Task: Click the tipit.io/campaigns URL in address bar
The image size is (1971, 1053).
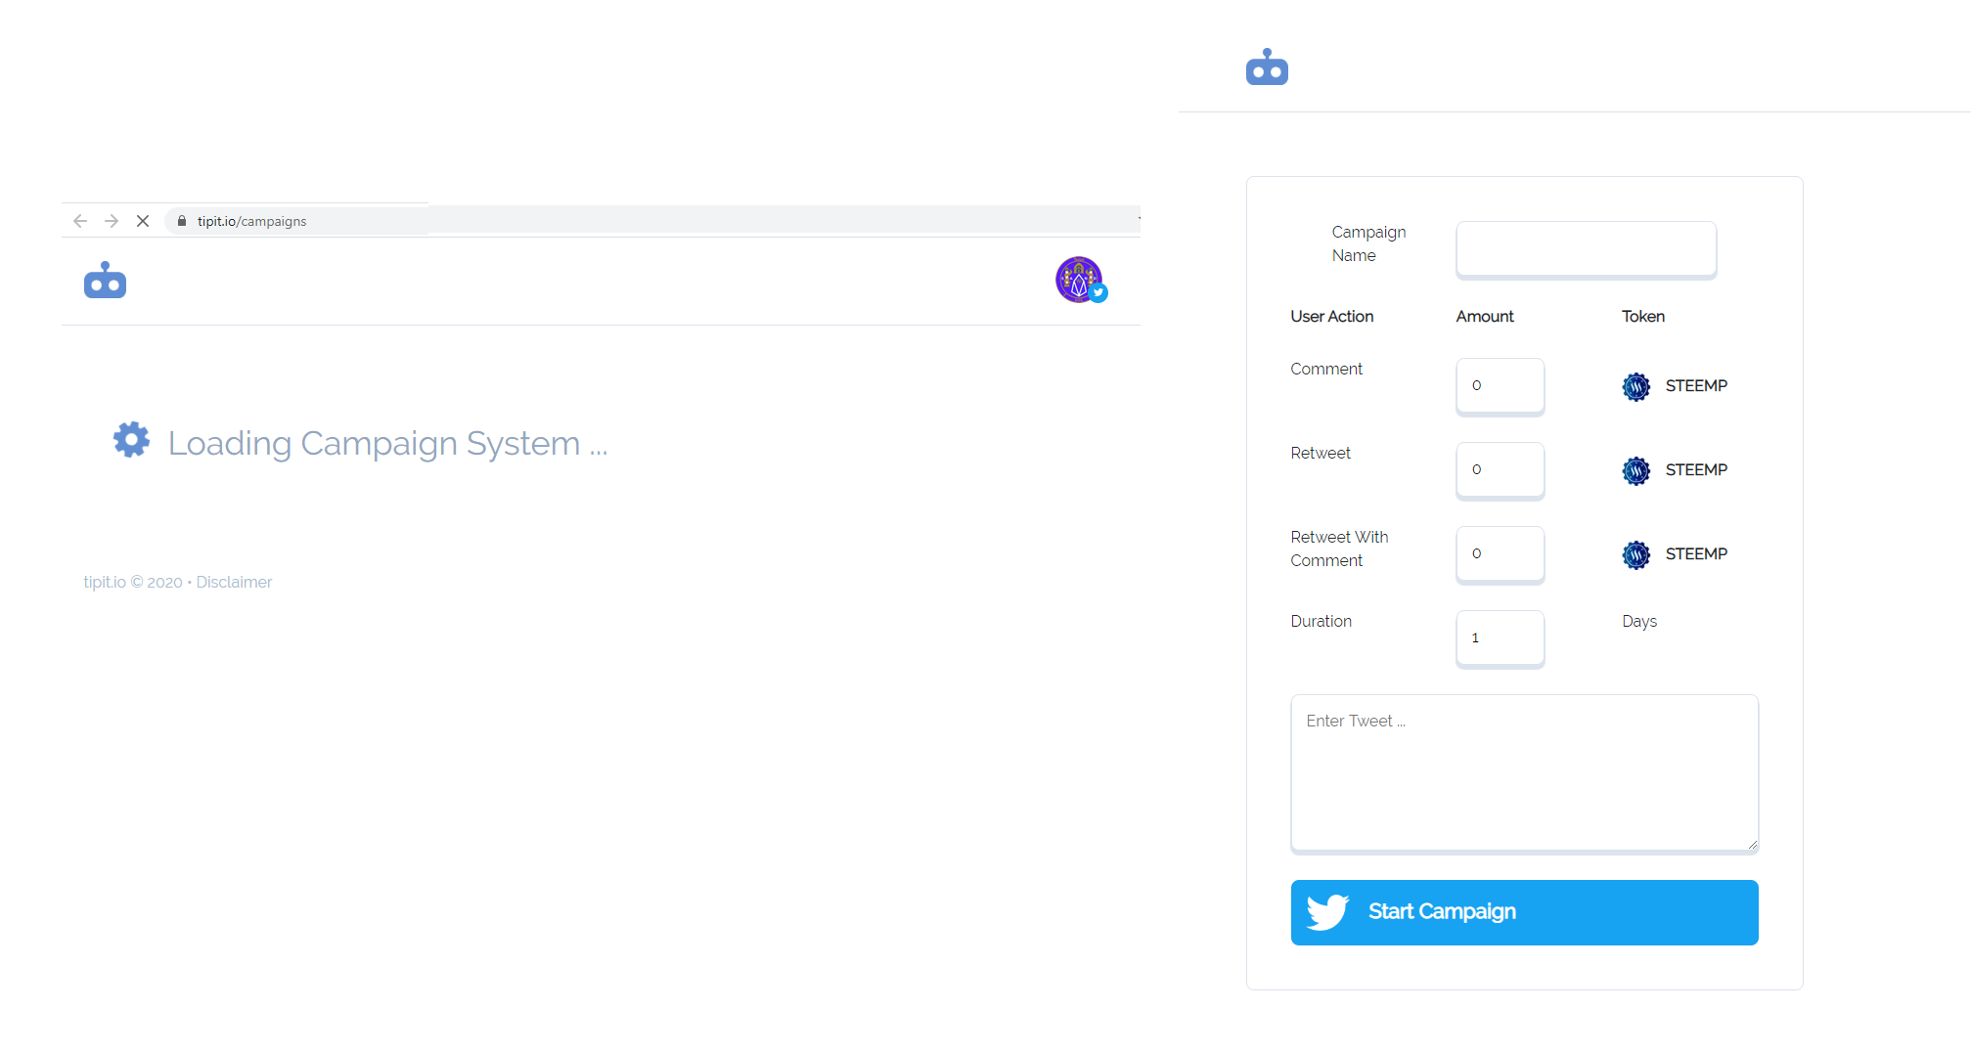Action: click(251, 221)
